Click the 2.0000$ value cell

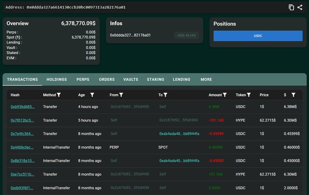[x=291, y=188]
